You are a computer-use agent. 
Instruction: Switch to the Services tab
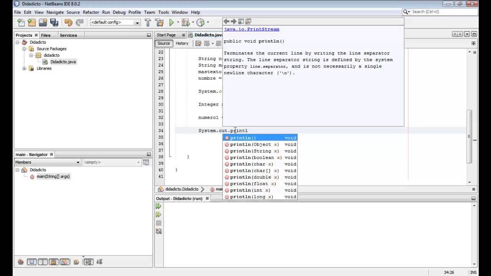[x=68, y=35]
